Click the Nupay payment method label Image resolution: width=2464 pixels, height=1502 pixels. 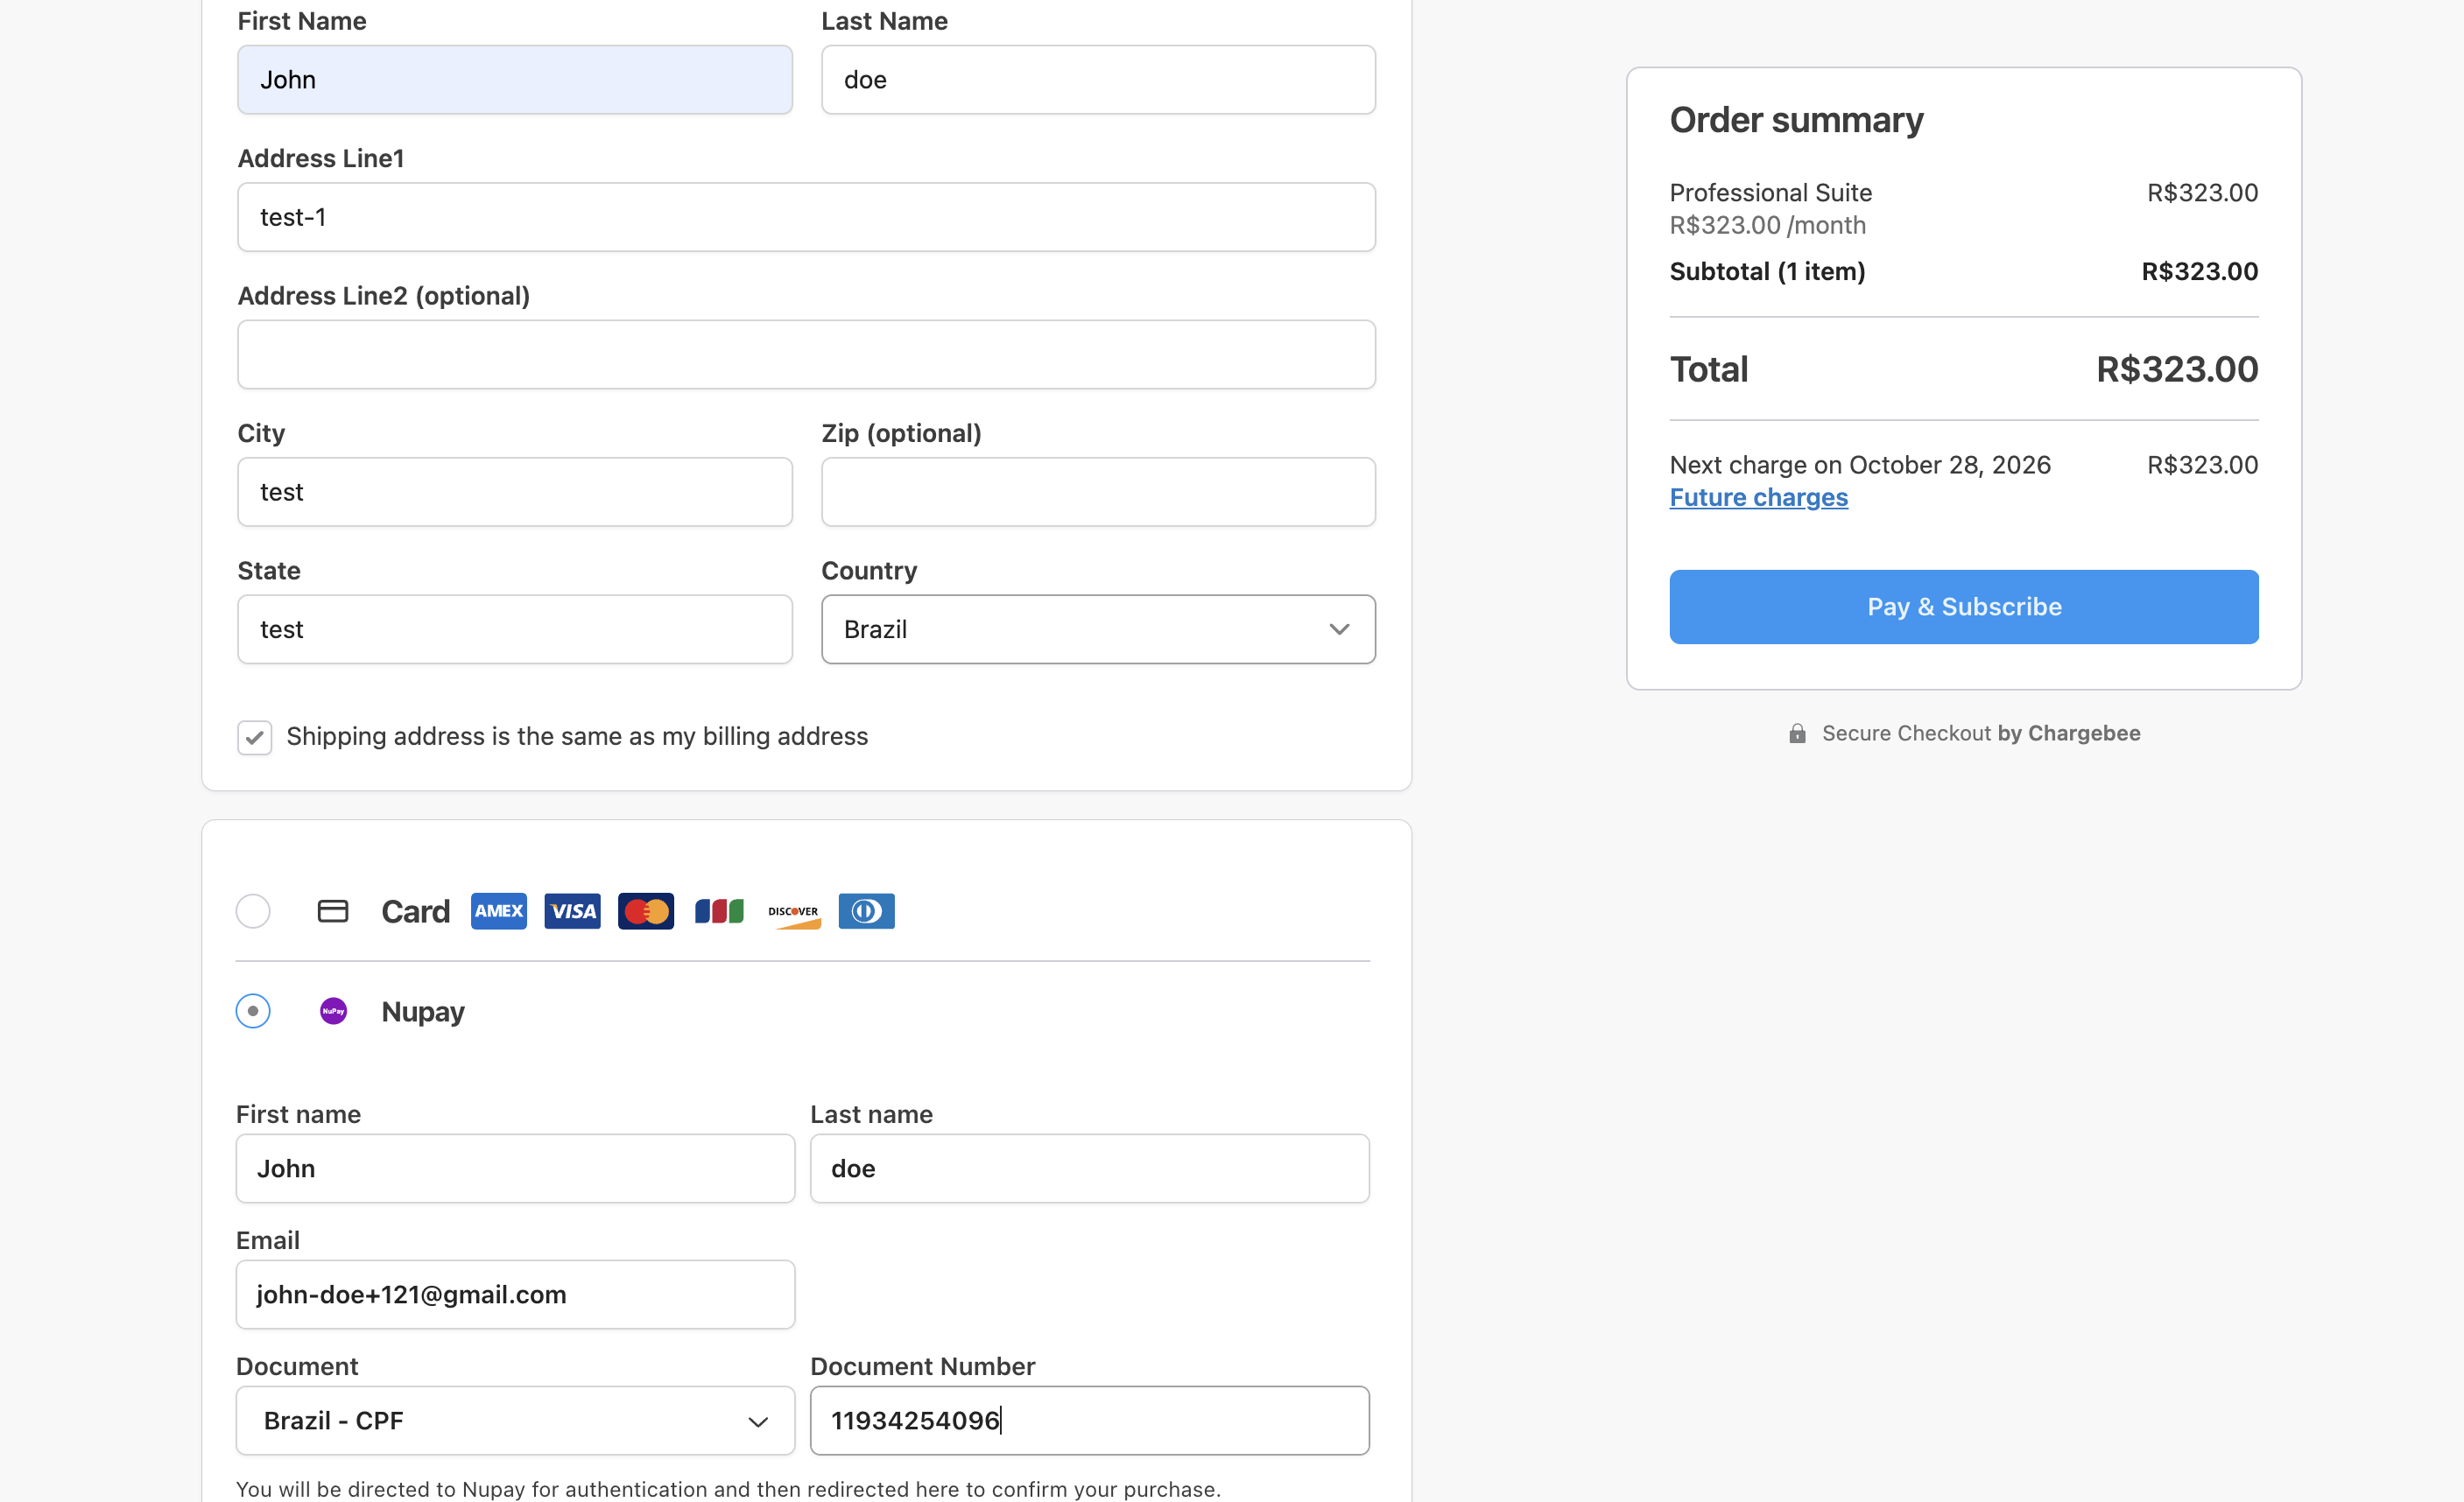[423, 1011]
